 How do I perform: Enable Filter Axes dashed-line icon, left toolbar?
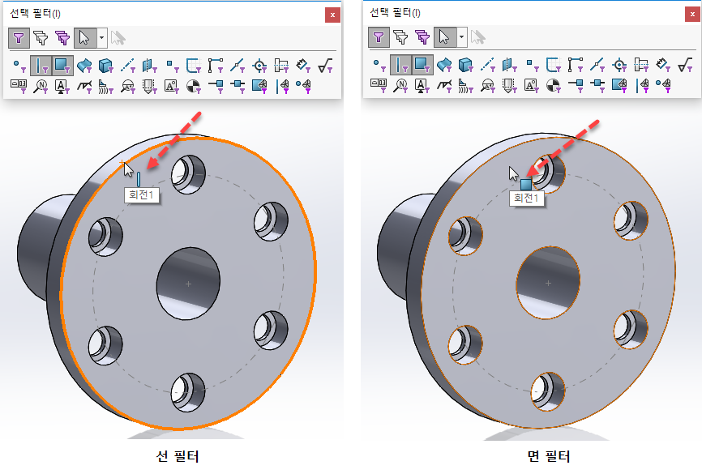pos(127,66)
